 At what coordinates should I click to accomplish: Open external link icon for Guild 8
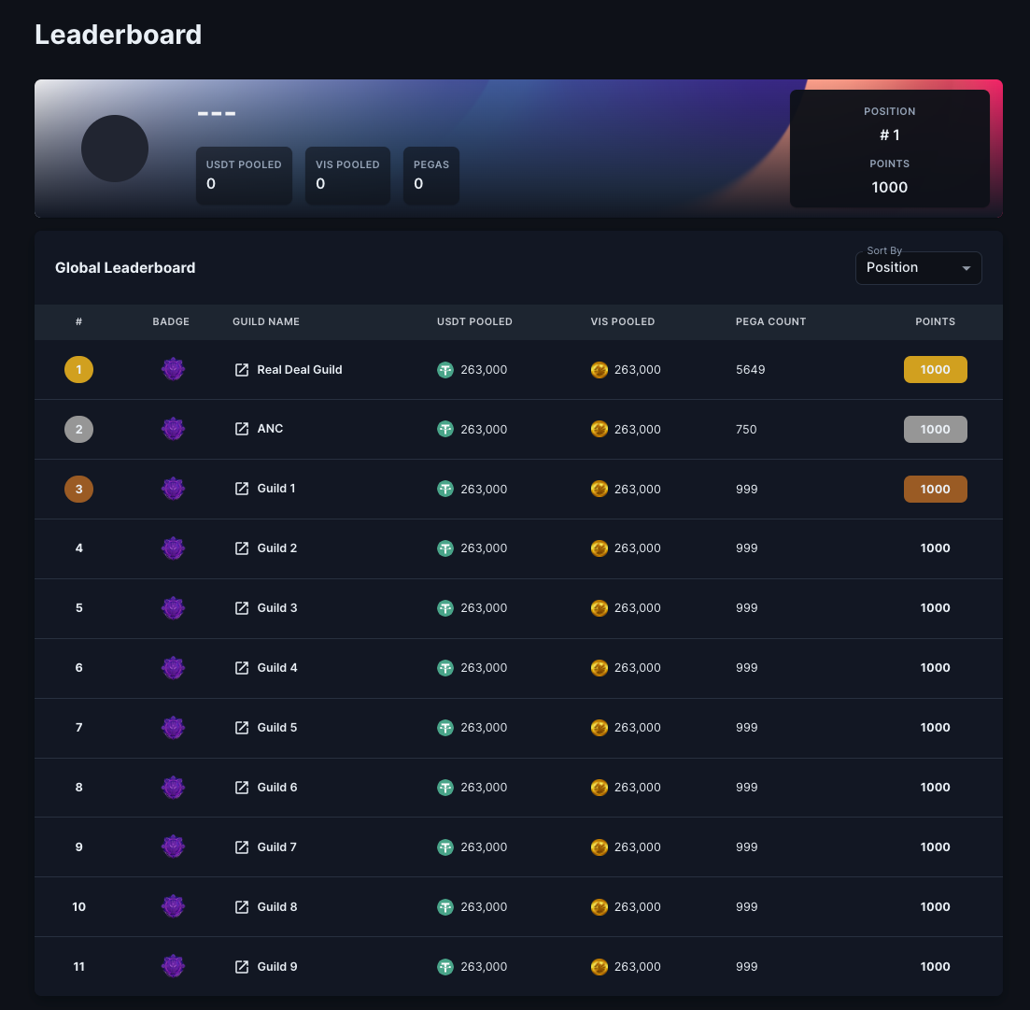pos(242,907)
